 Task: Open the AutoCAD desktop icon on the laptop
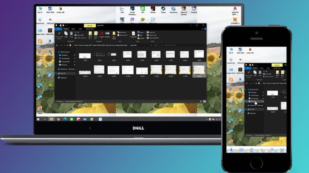click(x=235, y=11)
